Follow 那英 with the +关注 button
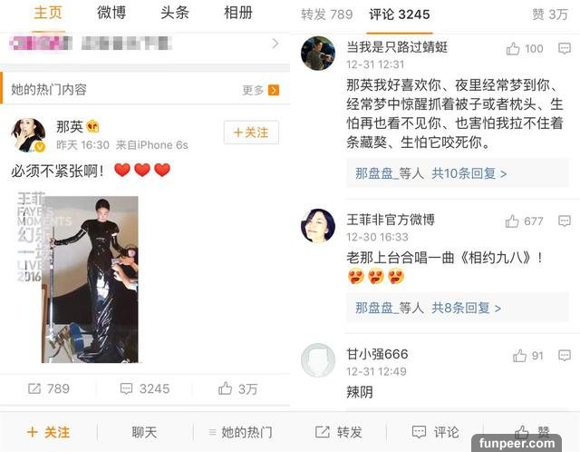Image resolution: width=580 pixels, height=452 pixels. click(251, 133)
